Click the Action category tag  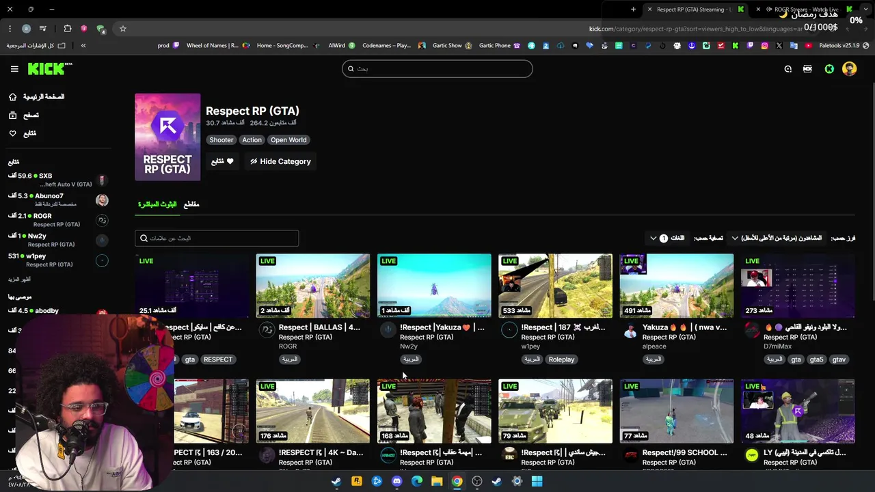(x=252, y=140)
